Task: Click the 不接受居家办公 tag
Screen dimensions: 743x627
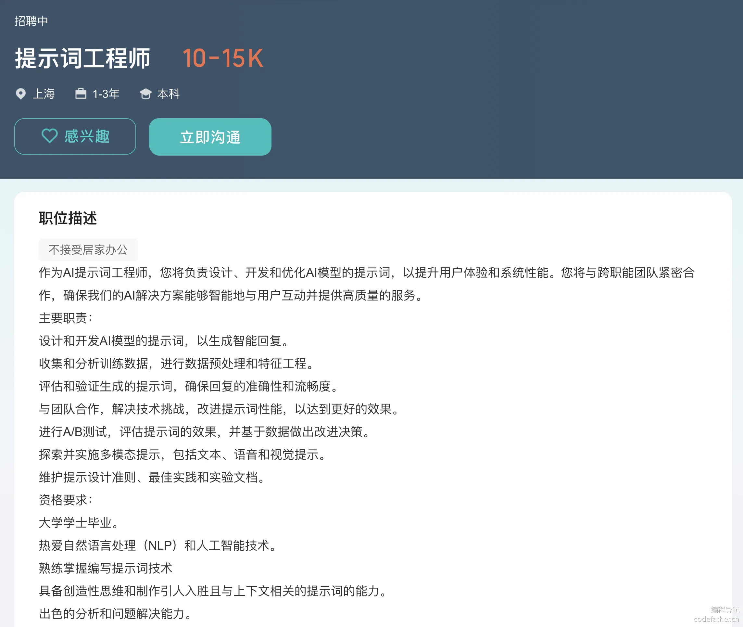Action: point(88,250)
